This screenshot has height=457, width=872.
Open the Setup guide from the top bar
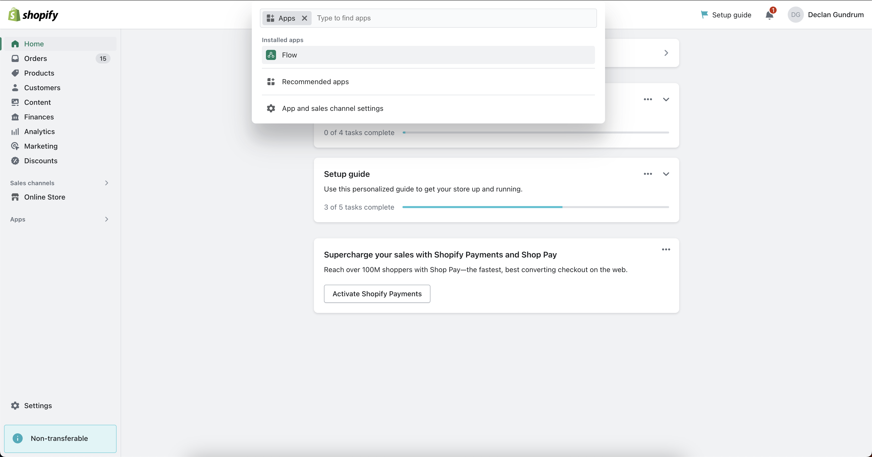coord(726,15)
